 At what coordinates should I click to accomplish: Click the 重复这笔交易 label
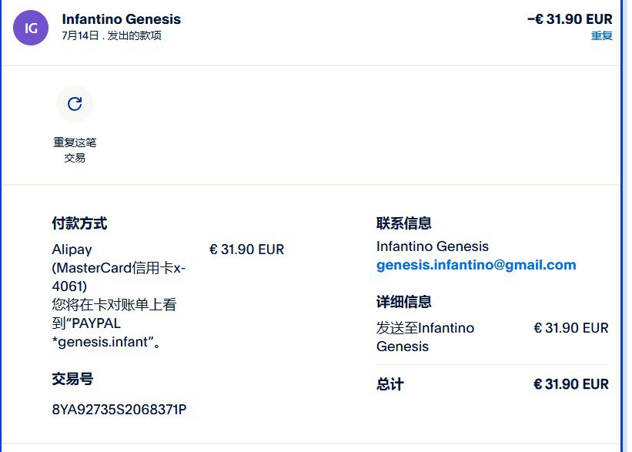click(x=75, y=150)
